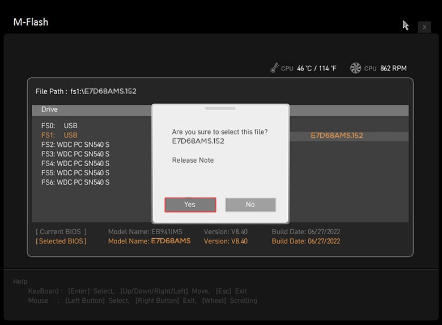Click the grey Build Date: 06/27/2022 of Current BIOS
Image resolution: width=442 pixels, height=325 pixels.
coord(306,231)
